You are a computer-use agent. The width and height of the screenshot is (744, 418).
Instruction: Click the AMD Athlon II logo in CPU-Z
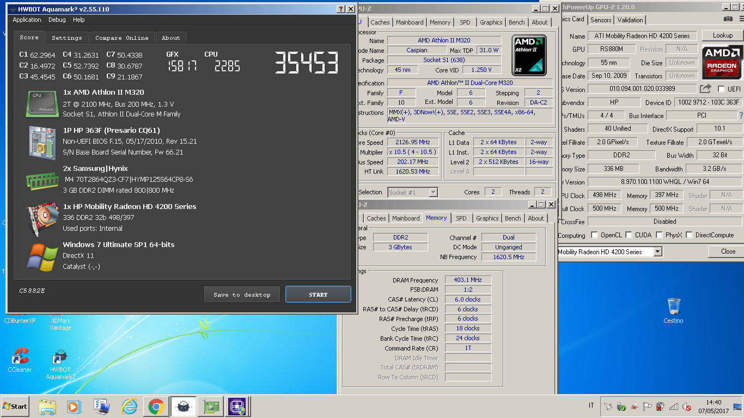[x=529, y=56]
